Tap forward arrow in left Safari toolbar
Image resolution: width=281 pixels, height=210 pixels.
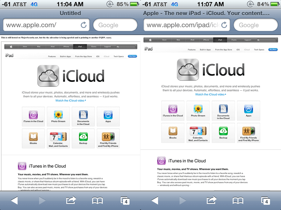(42, 200)
